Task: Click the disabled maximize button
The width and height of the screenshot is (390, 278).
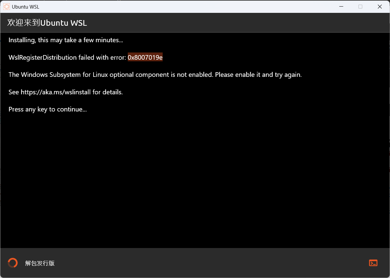Action: tap(360, 6)
